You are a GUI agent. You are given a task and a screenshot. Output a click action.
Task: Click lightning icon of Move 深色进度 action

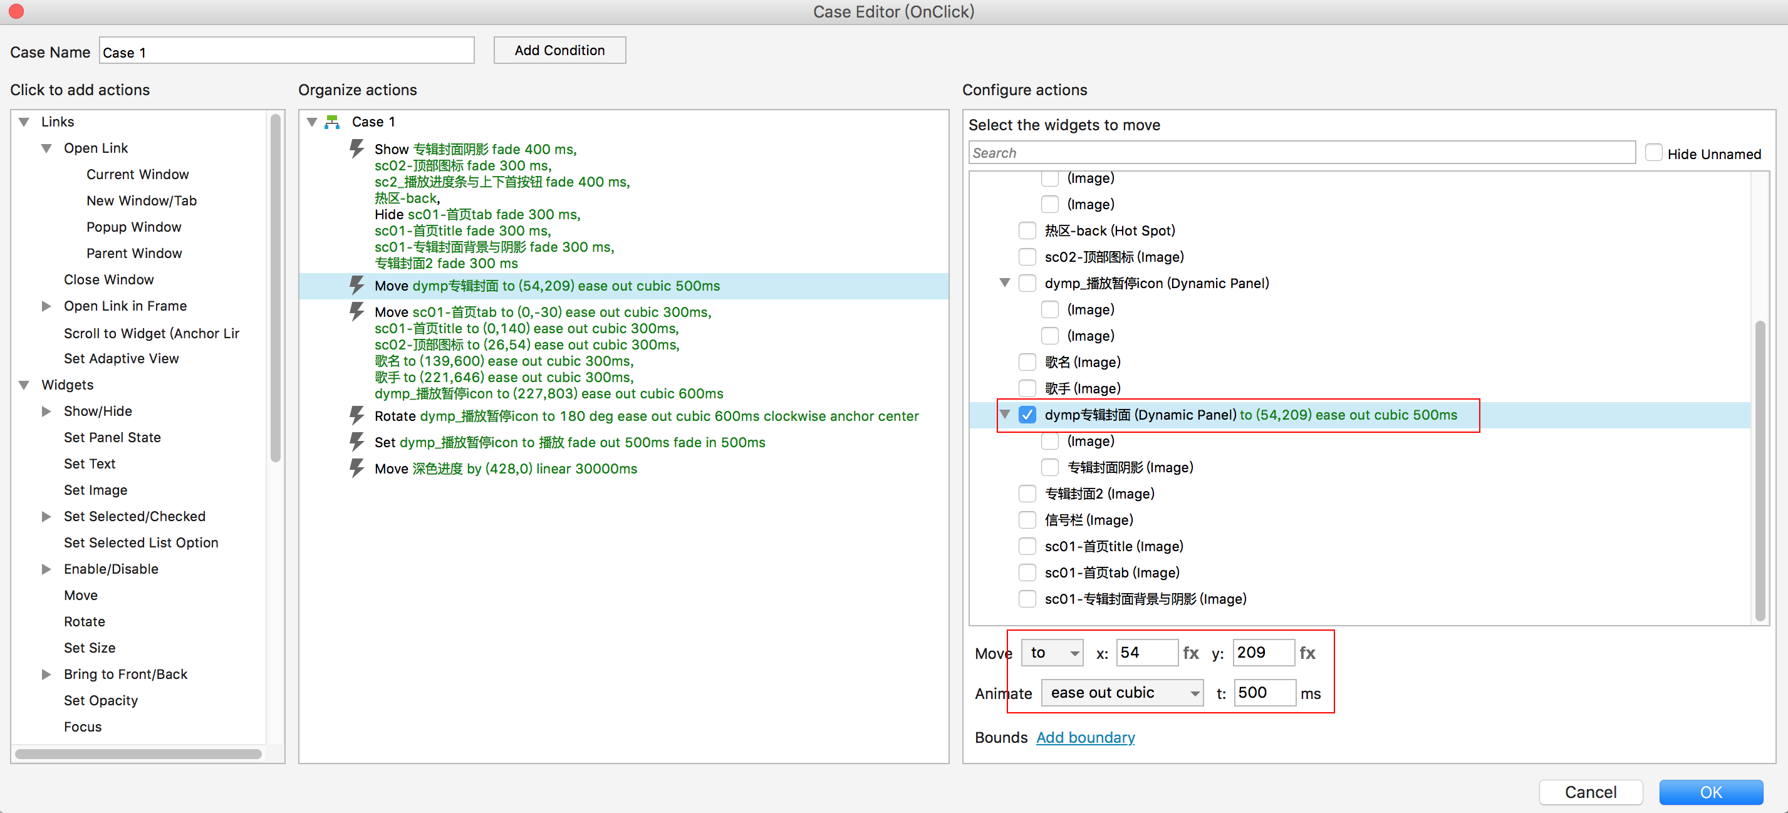click(x=356, y=469)
